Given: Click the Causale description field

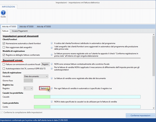Looking at the screenshot, I should [95, 97].
